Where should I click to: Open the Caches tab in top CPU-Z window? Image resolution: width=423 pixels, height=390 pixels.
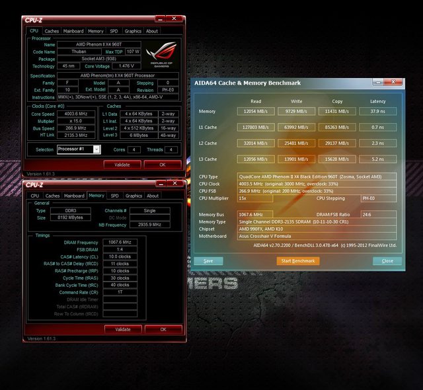pyautogui.click(x=52, y=31)
